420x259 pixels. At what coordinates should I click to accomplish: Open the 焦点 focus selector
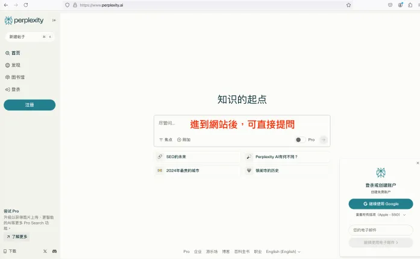tap(166, 139)
